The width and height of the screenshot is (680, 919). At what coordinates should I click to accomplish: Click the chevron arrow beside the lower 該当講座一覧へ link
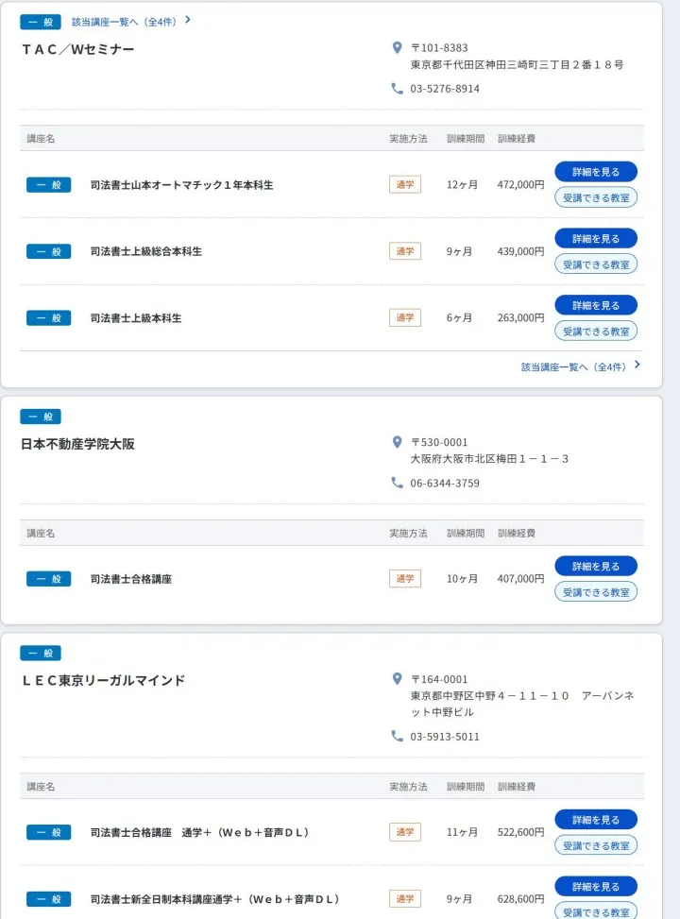click(x=637, y=366)
